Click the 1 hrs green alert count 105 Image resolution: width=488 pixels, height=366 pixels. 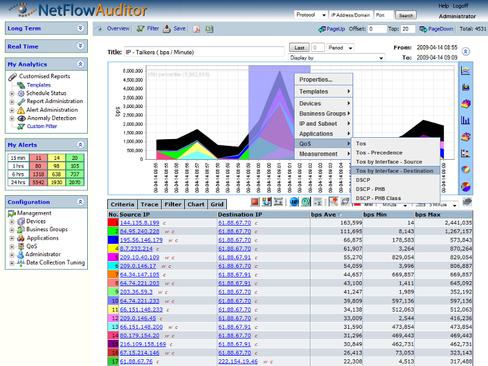pyautogui.click(x=74, y=166)
